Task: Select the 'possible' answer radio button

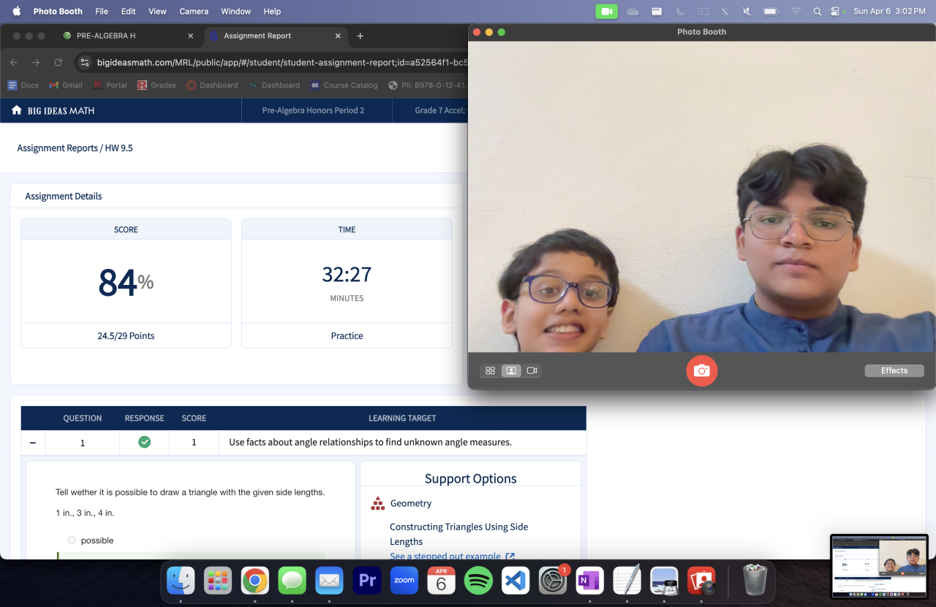Action: click(71, 541)
